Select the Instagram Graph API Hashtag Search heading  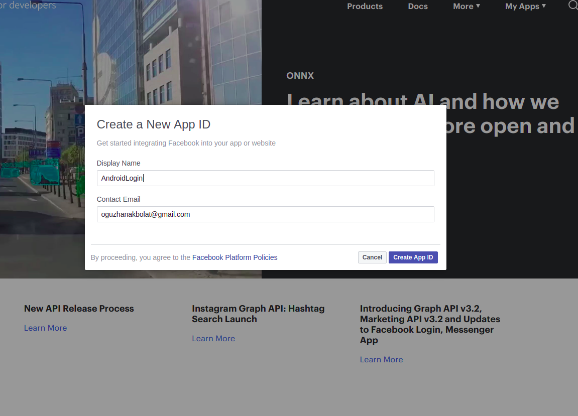[258, 314]
